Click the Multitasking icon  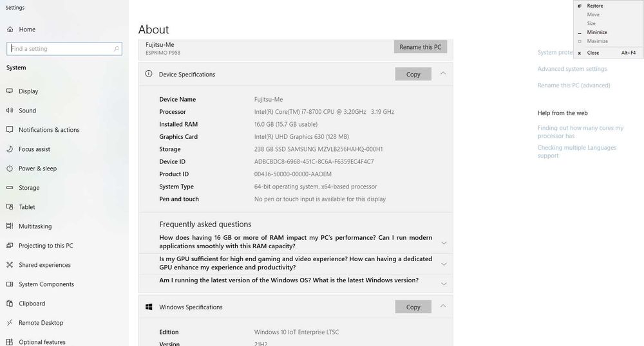(x=10, y=226)
